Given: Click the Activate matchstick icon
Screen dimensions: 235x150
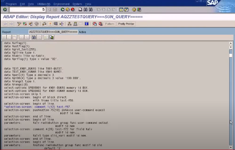Looking at the screenshot, I should point(50,24).
